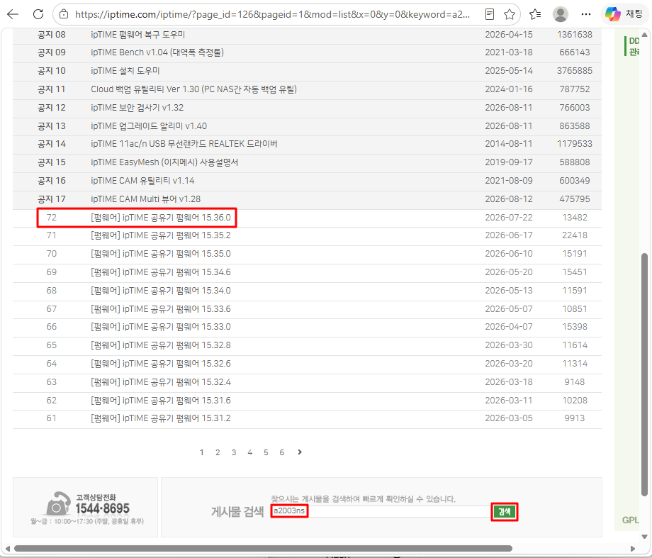
Task: Open post ipTIME Bench v1.04
Action: [157, 52]
